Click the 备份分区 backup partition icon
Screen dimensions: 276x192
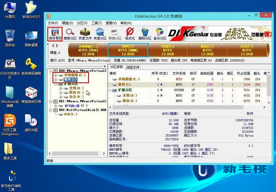coord(160,34)
